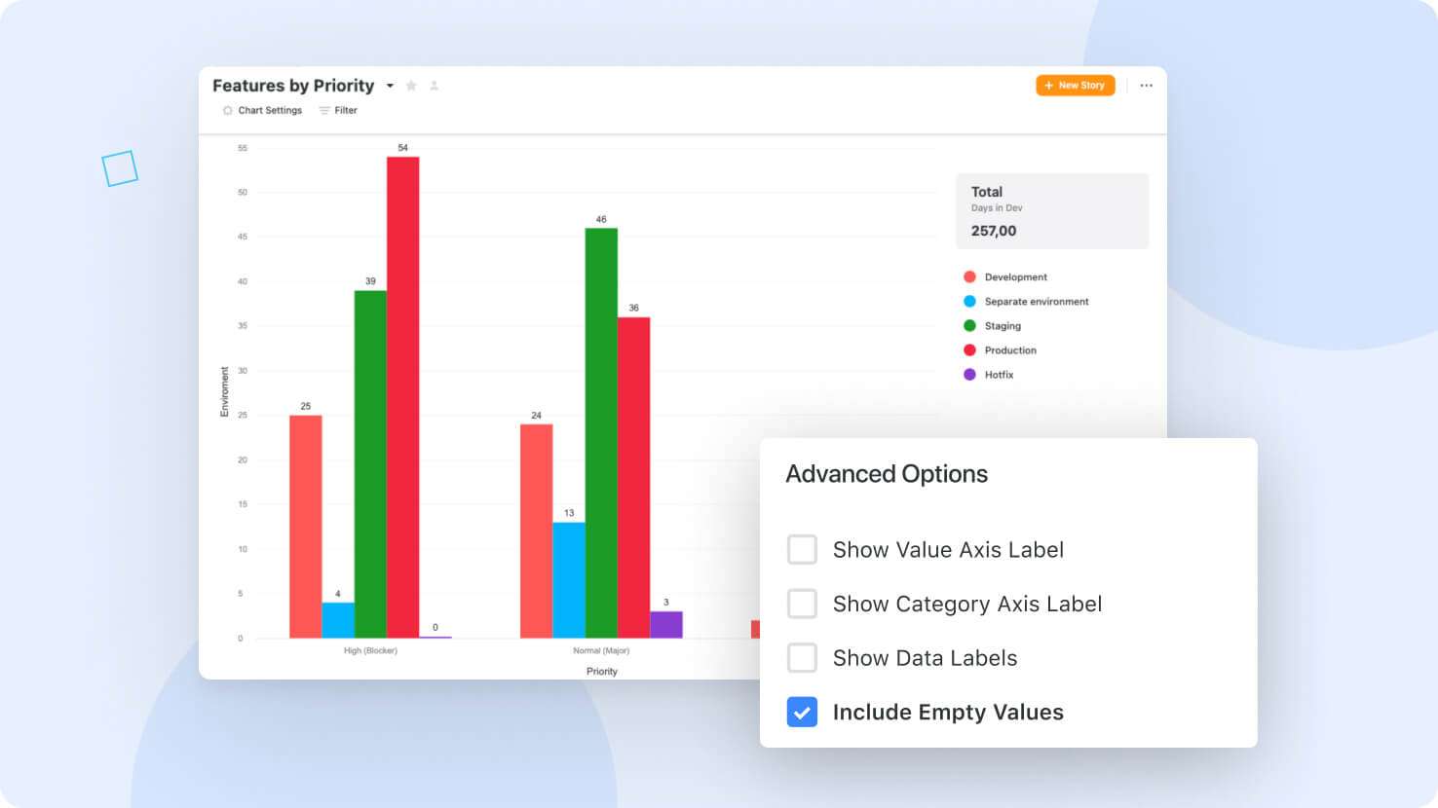Enable Show Data Labels checkbox

802,658
